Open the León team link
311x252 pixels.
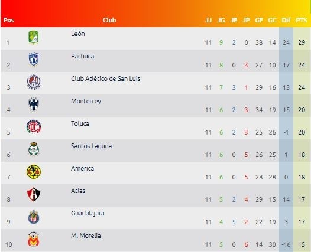click(x=78, y=34)
